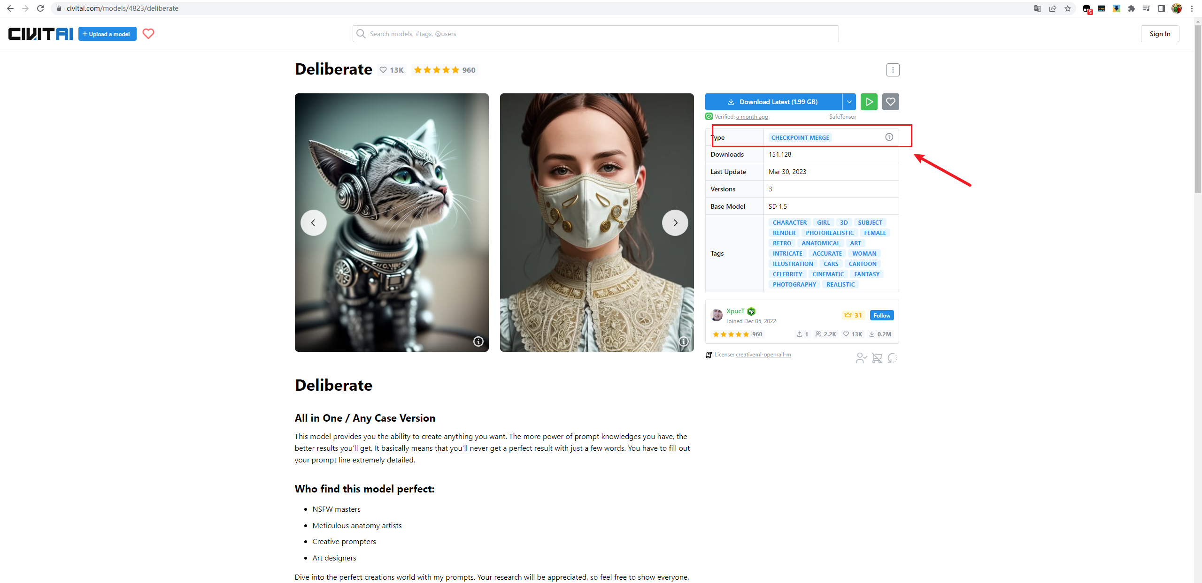
Task: Select the CELEBRITY tag
Action: click(787, 274)
